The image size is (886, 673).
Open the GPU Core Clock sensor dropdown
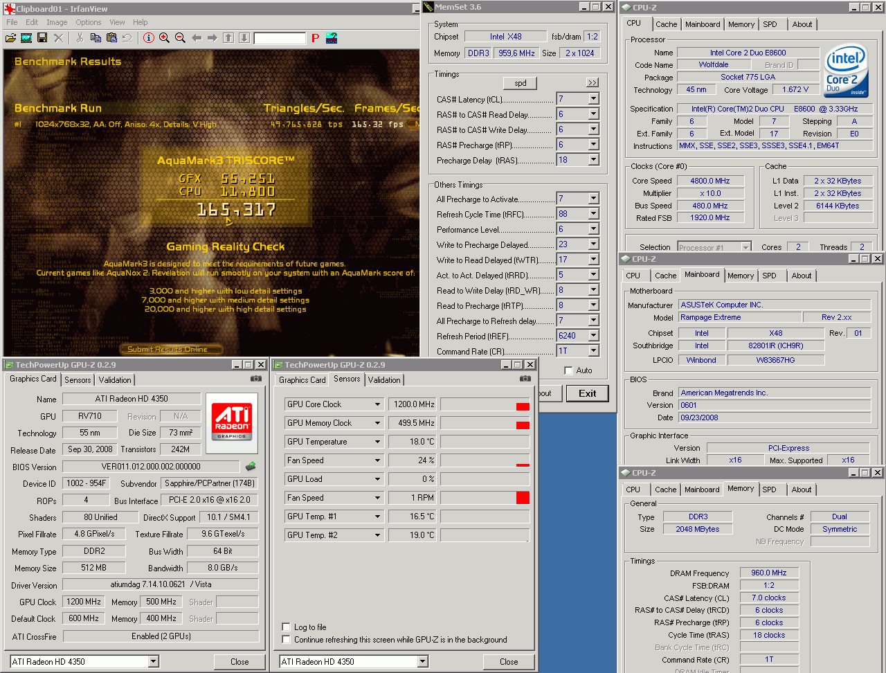(377, 404)
